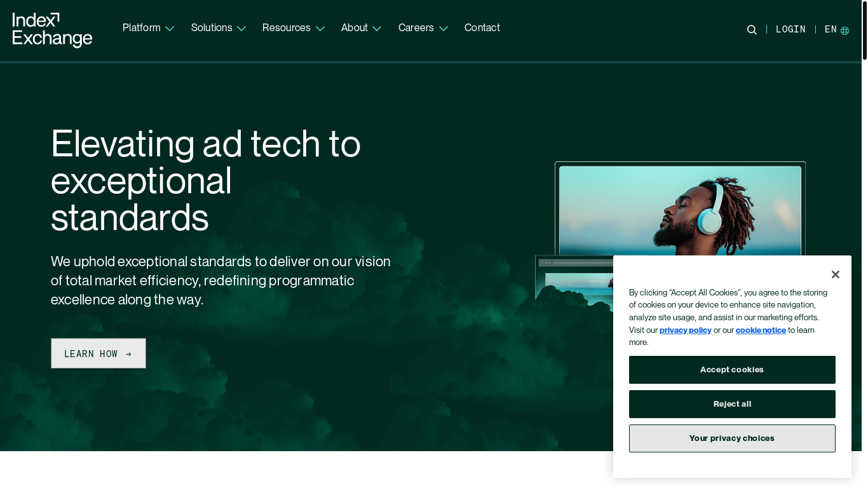Screen dimensions: 868x488
Task: Click the Index Exchange logo
Action: [52, 30]
